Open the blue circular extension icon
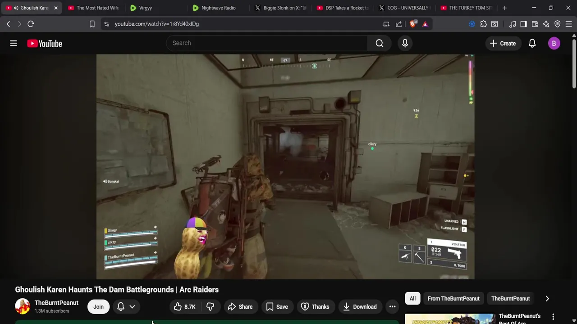The width and height of the screenshot is (577, 324). tap(472, 24)
